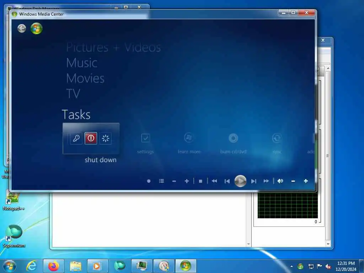
Task: Click the stop square playback button
Action: point(200,181)
